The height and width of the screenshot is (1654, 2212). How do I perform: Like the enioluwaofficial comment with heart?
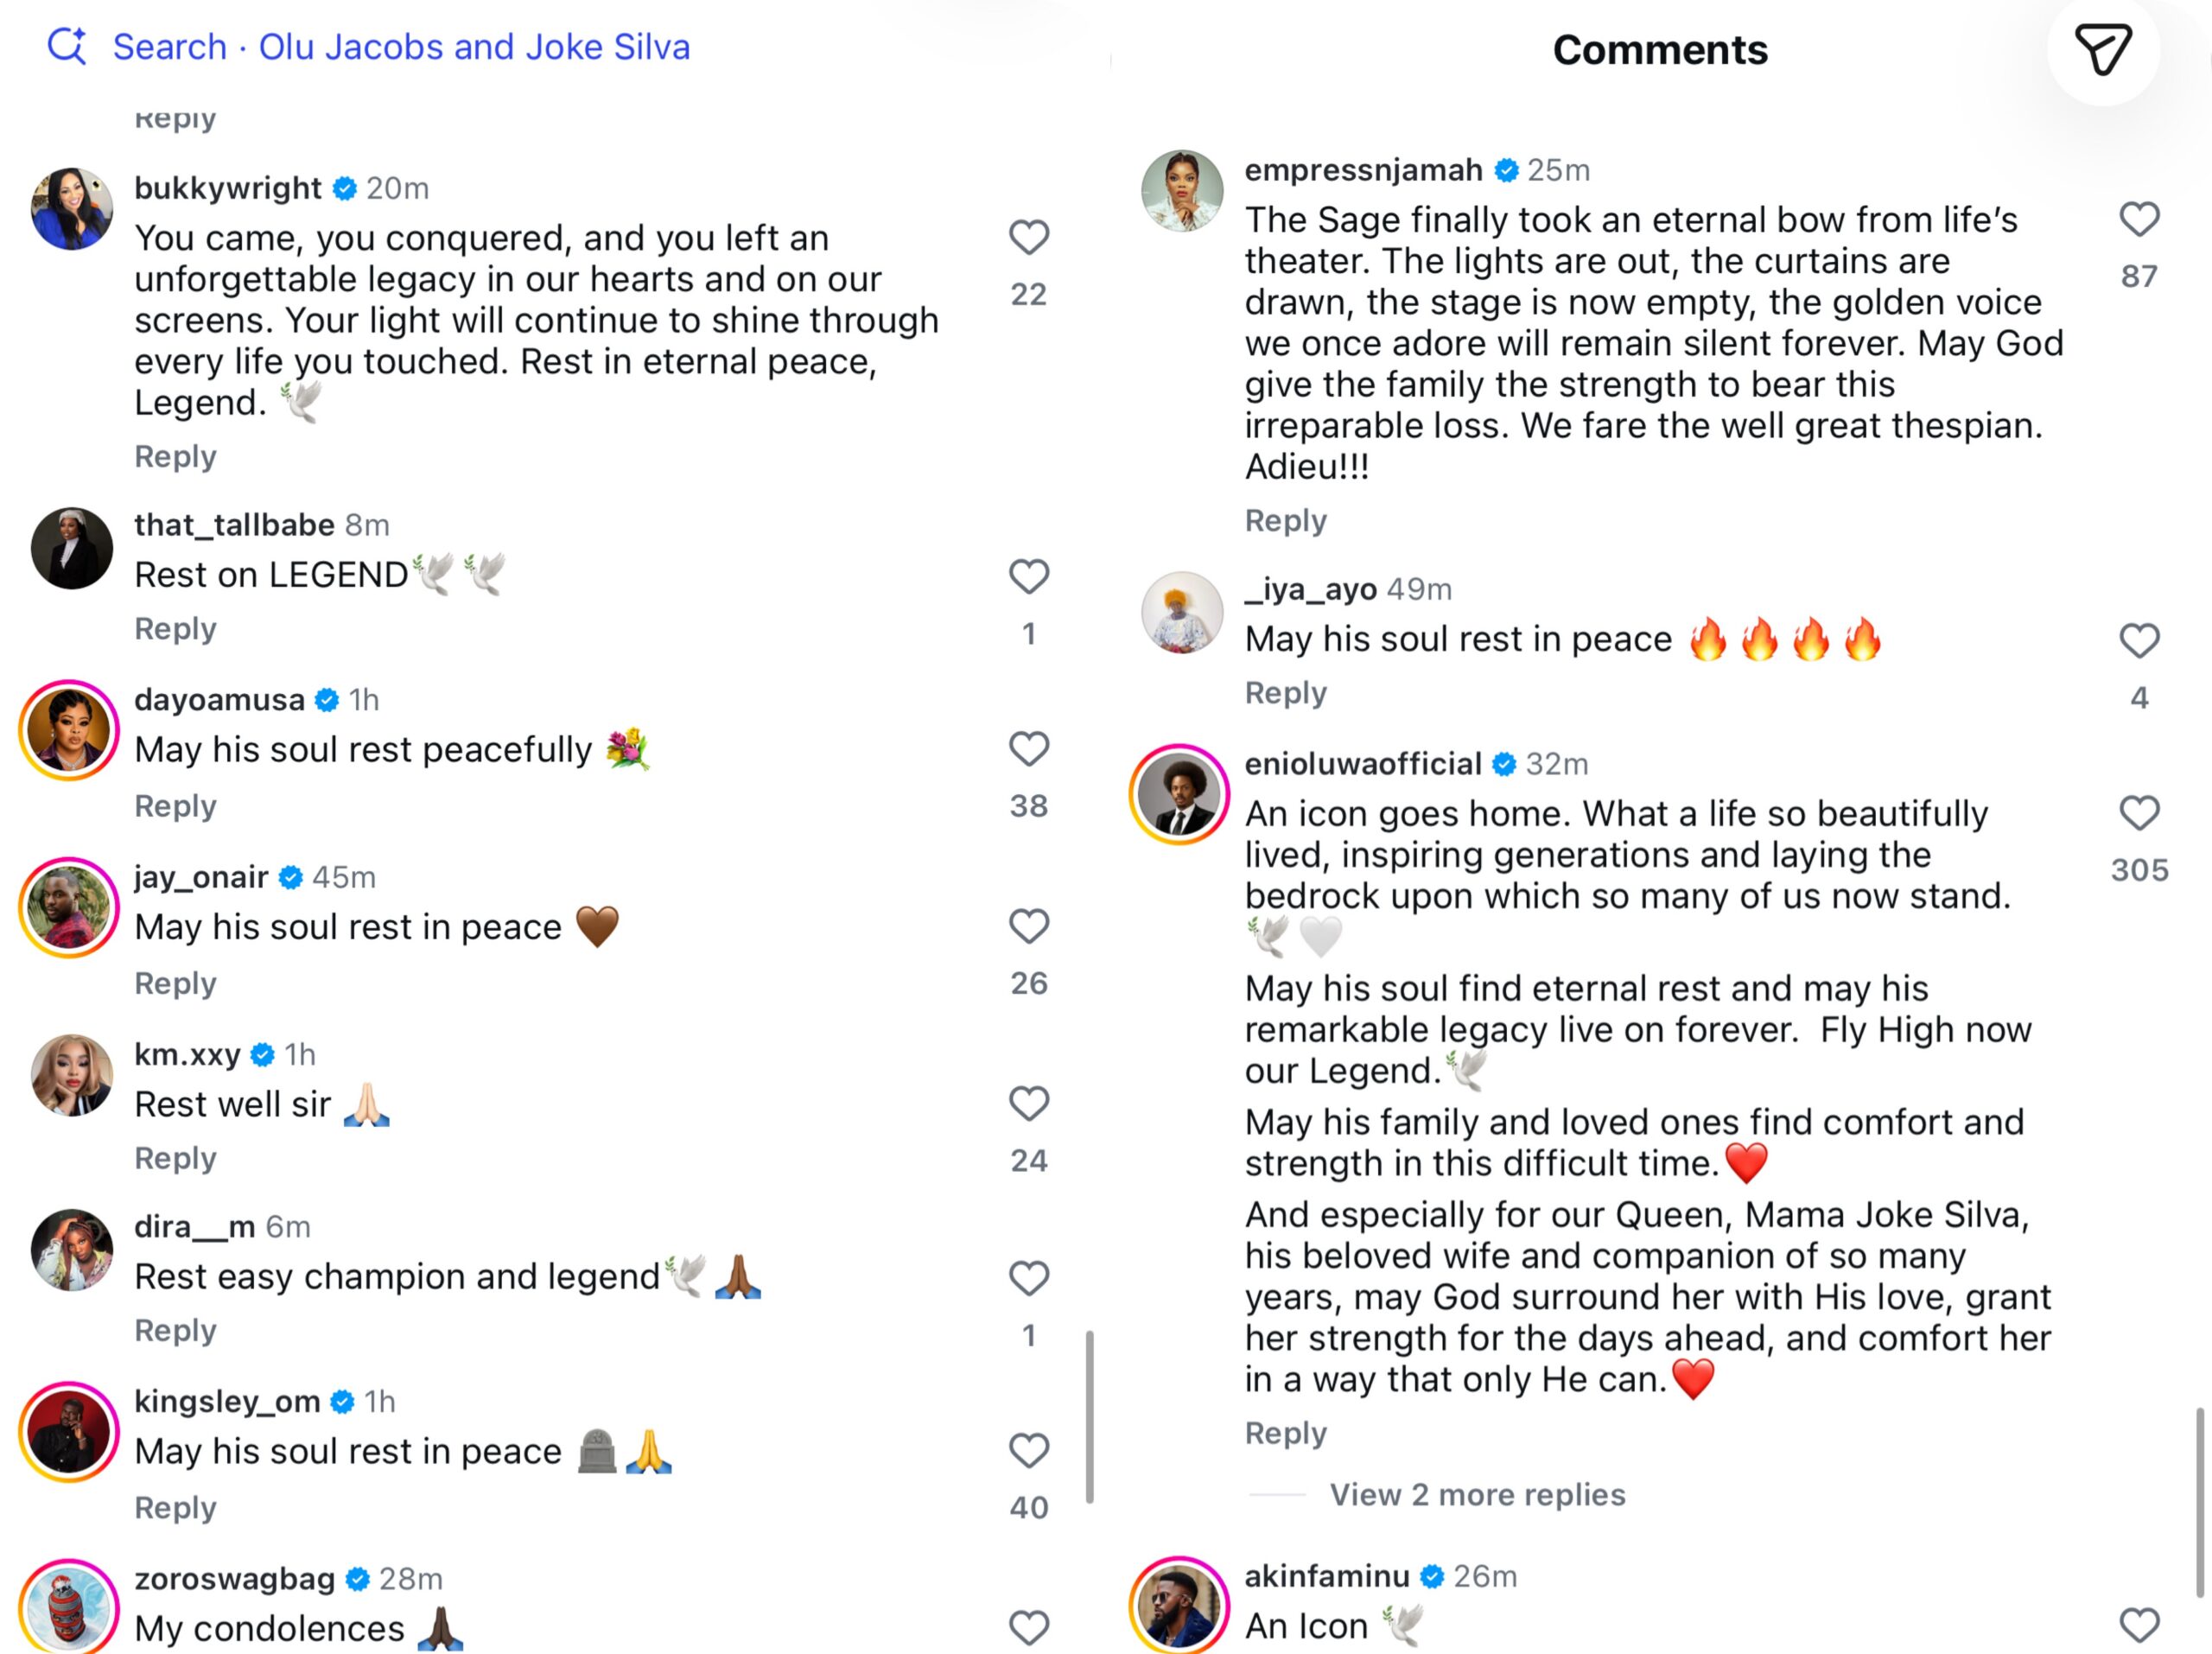point(2139,813)
